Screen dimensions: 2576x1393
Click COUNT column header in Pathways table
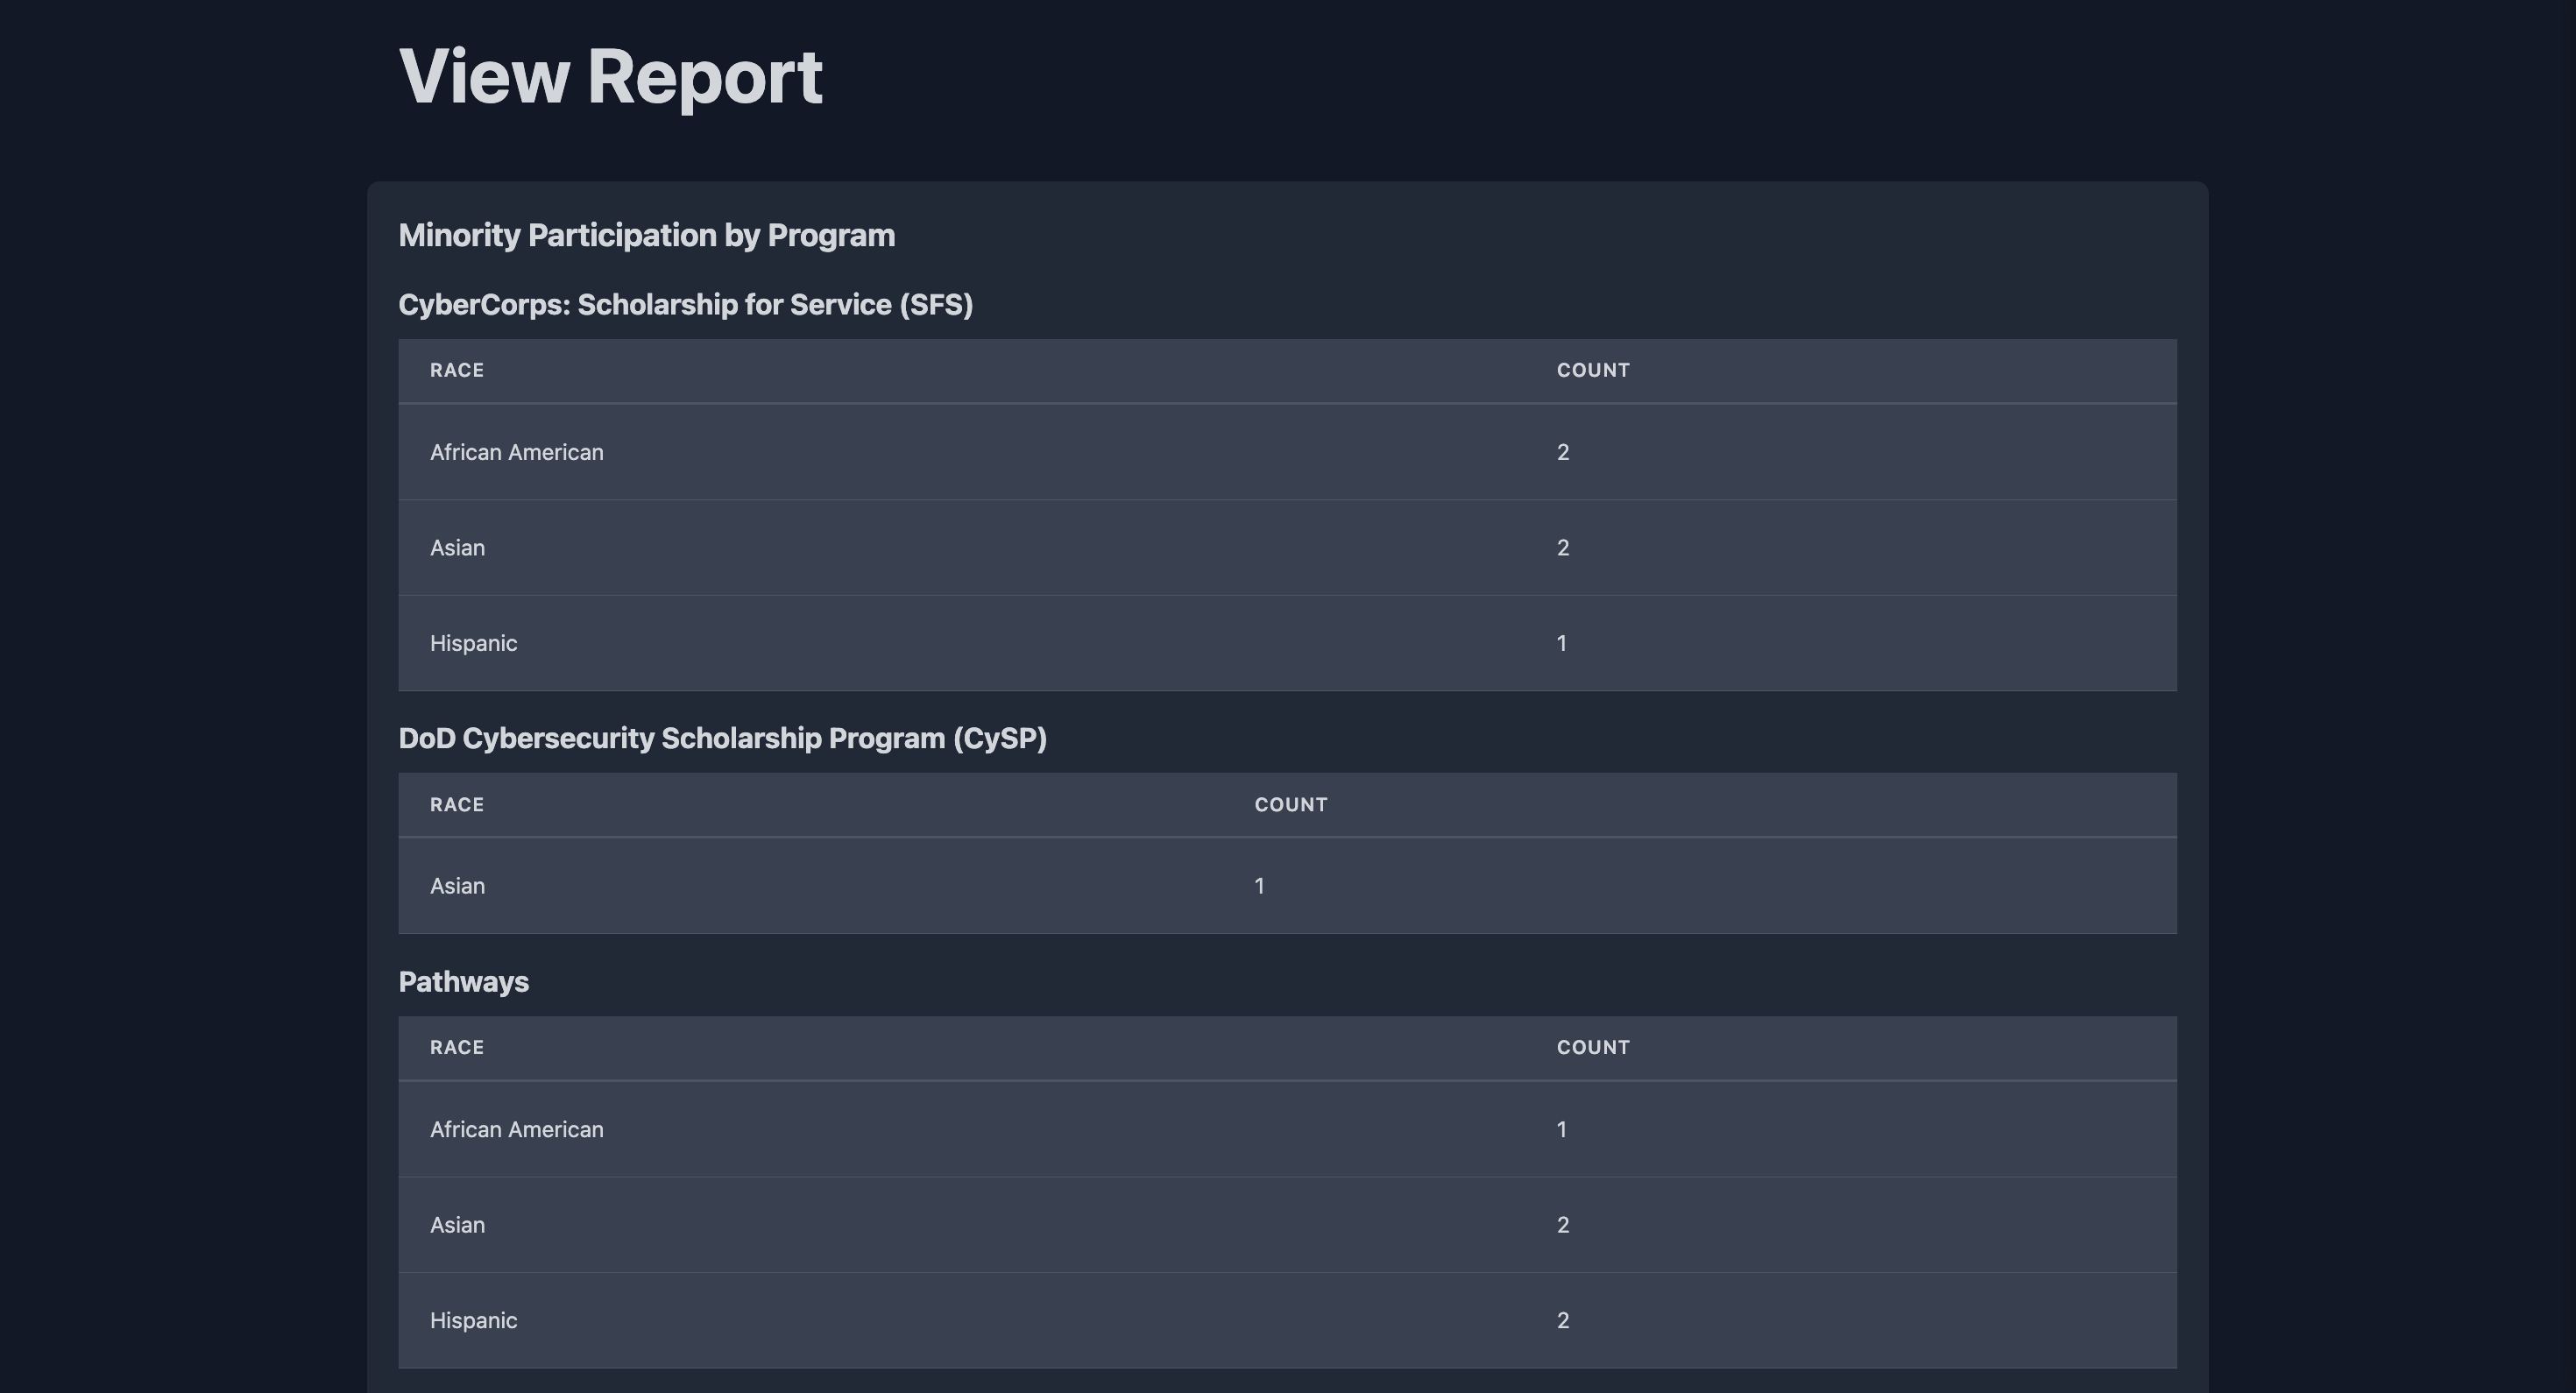coord(1592,1048)
